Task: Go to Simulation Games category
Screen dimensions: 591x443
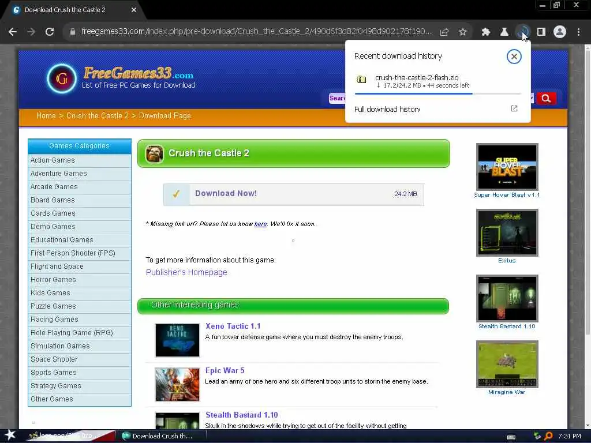Action: 80,346
